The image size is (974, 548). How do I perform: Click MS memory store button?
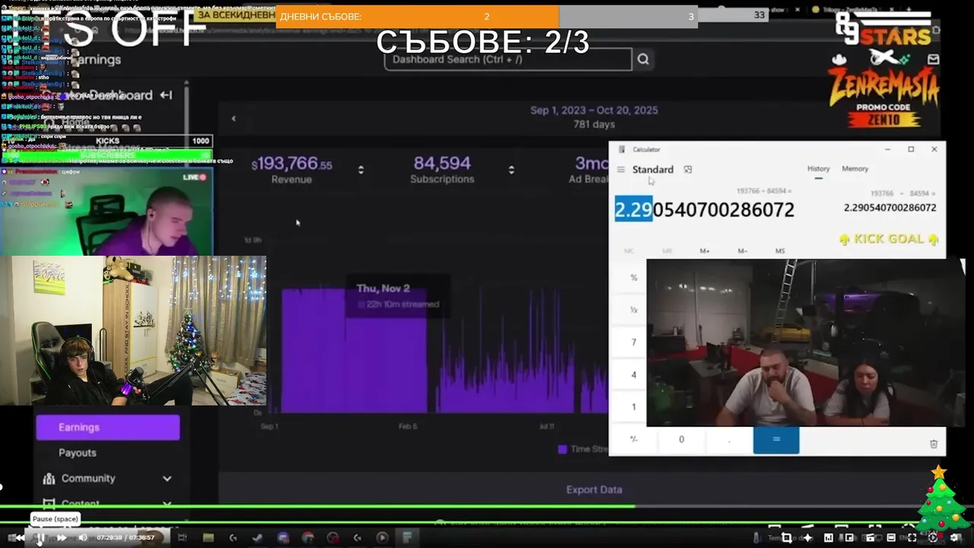point(780,250)
